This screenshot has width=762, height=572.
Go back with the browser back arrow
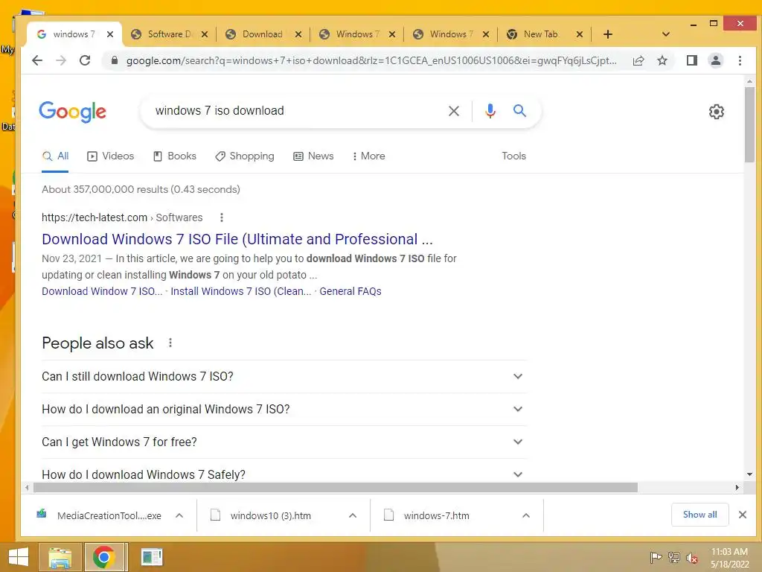click(x=37, y=60)
